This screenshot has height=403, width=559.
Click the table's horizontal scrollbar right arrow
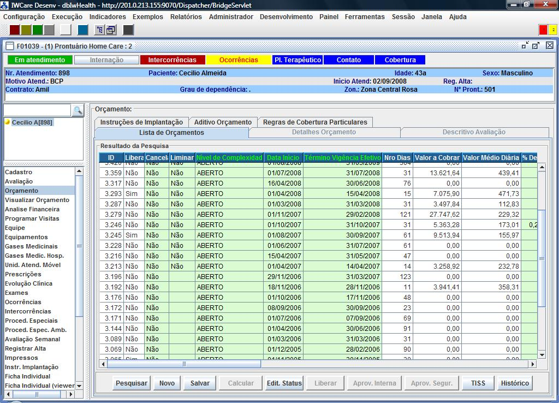(533, 364)
